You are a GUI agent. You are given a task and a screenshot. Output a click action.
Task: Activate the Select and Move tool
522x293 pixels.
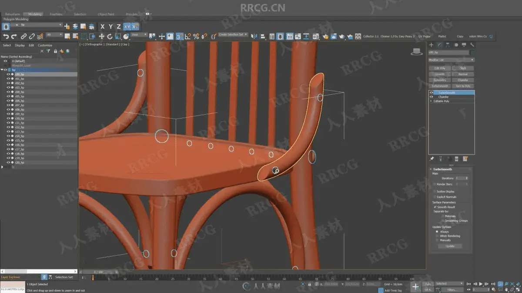pyautogui.click(x=101, y=36)
